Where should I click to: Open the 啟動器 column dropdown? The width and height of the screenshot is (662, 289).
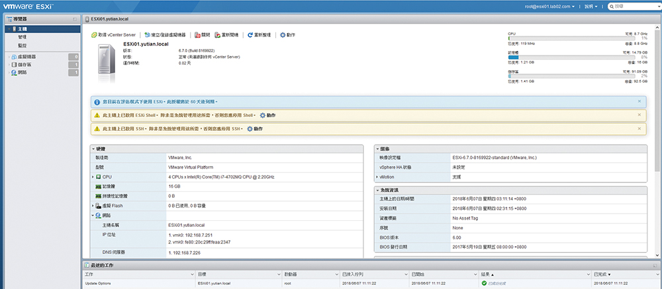coord(336,274)
